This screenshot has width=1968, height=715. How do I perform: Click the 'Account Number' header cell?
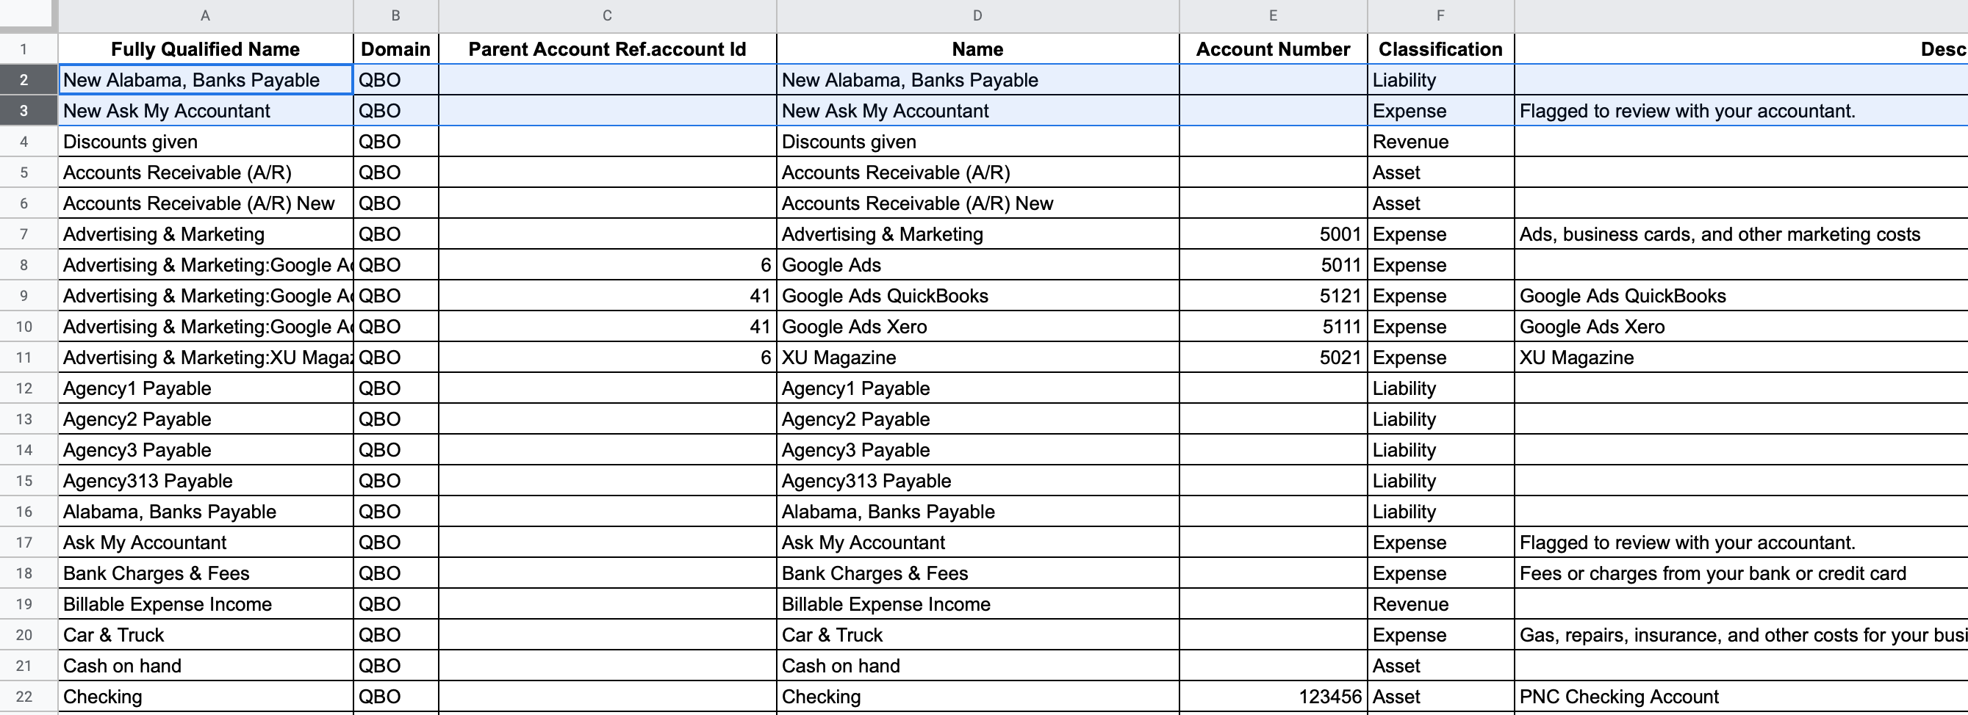point(1273,49)
